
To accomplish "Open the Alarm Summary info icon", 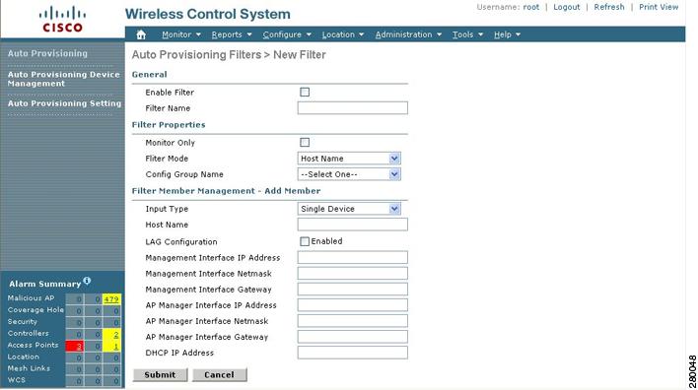I will pyautogui.click(x=87, y=281).
